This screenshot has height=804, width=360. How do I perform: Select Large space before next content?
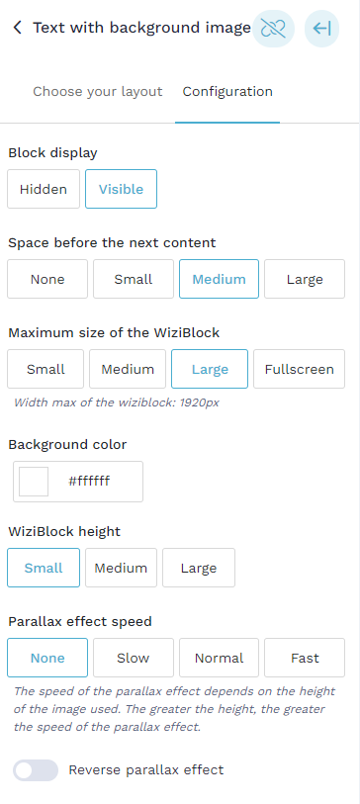[305, 280]
